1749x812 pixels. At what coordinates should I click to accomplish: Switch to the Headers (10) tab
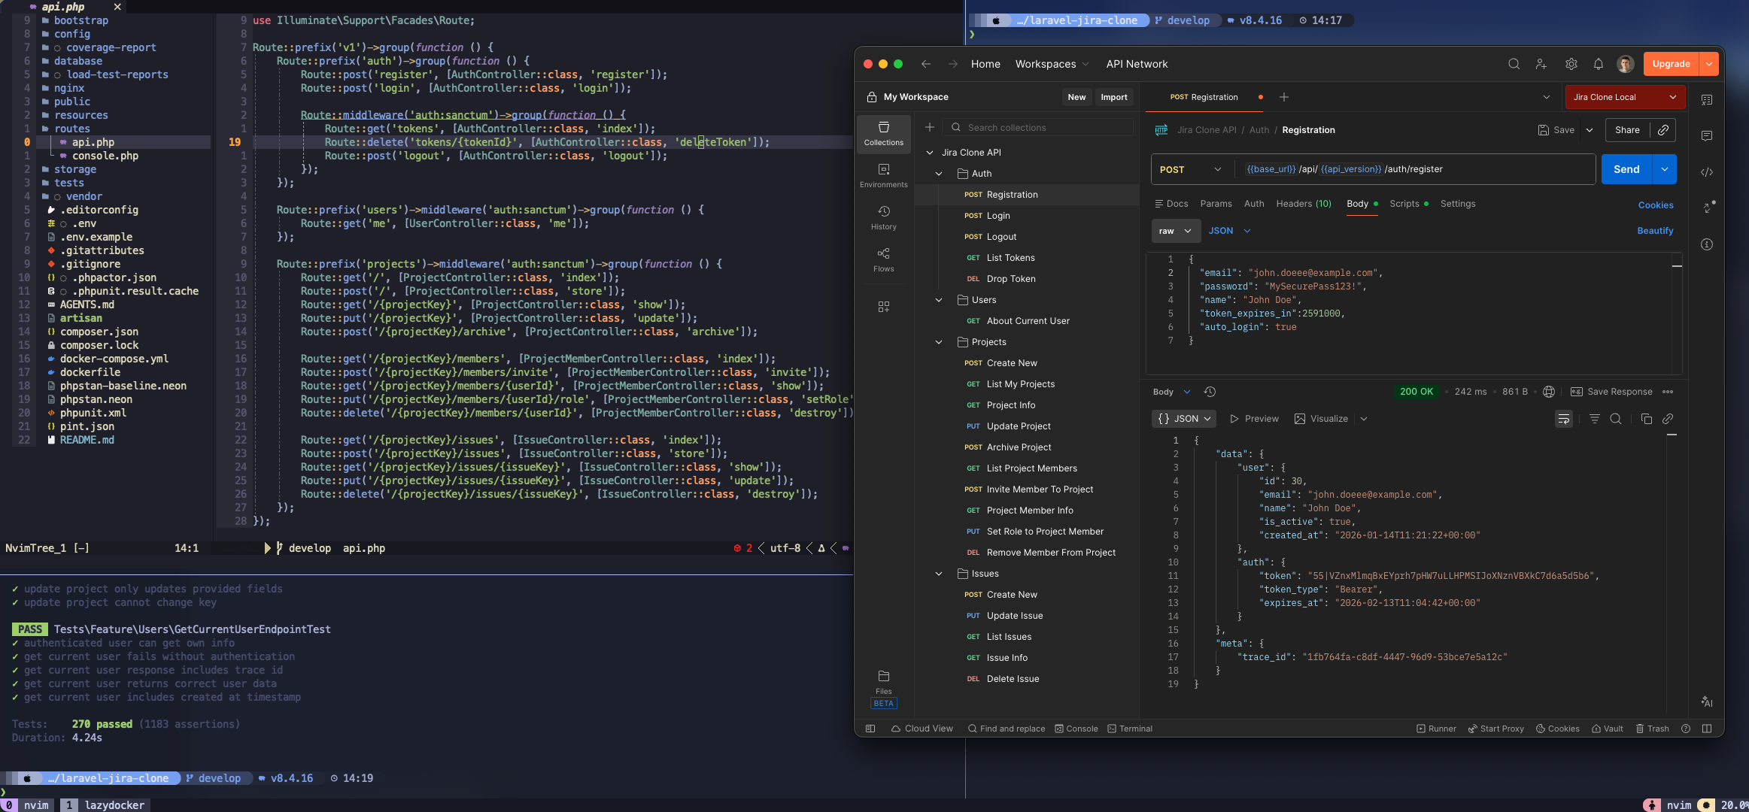pyautogui.click(x=1303, y=204)
